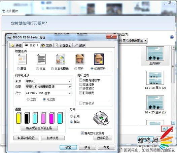The width and height of the screenshot is (177, 153).
Task: Click the Best Photo quality portrait icon
Action: pyautogui.click(x=99, y=59)
